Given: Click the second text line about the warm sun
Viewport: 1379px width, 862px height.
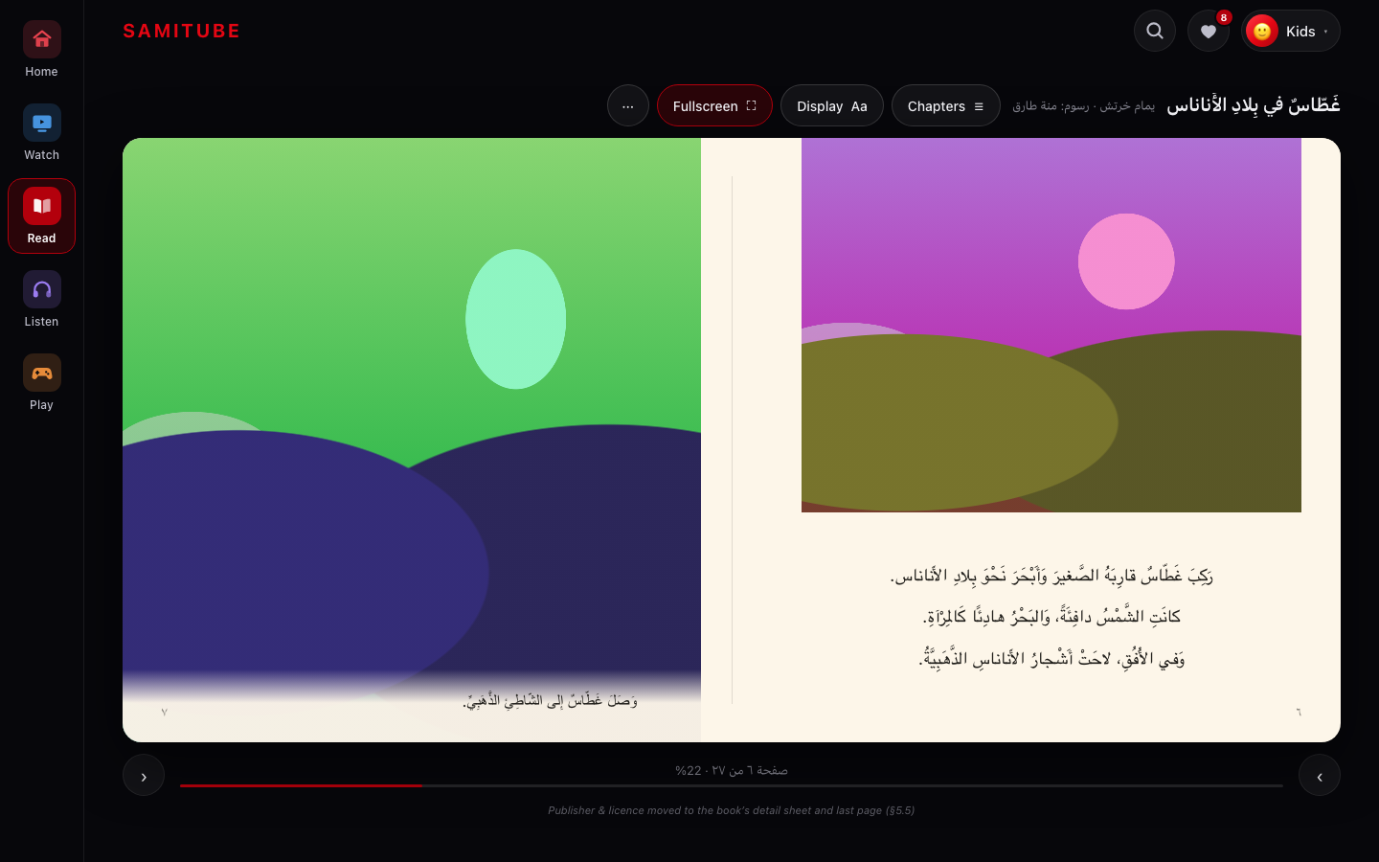Looking at the screenshot, I should point(1051,616).
